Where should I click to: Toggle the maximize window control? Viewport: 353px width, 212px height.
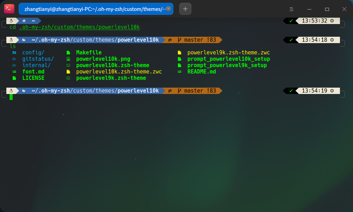click(x=327, y=9)
